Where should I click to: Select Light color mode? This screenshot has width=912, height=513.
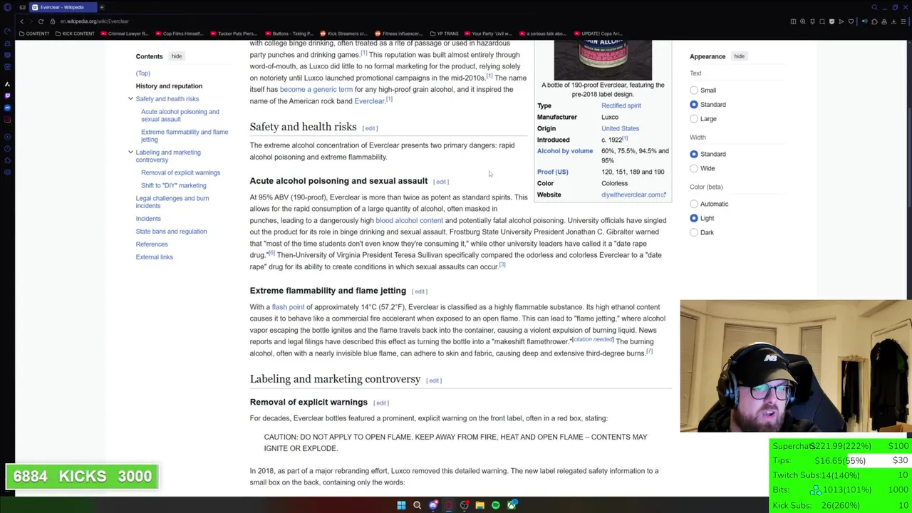[694, 218]
